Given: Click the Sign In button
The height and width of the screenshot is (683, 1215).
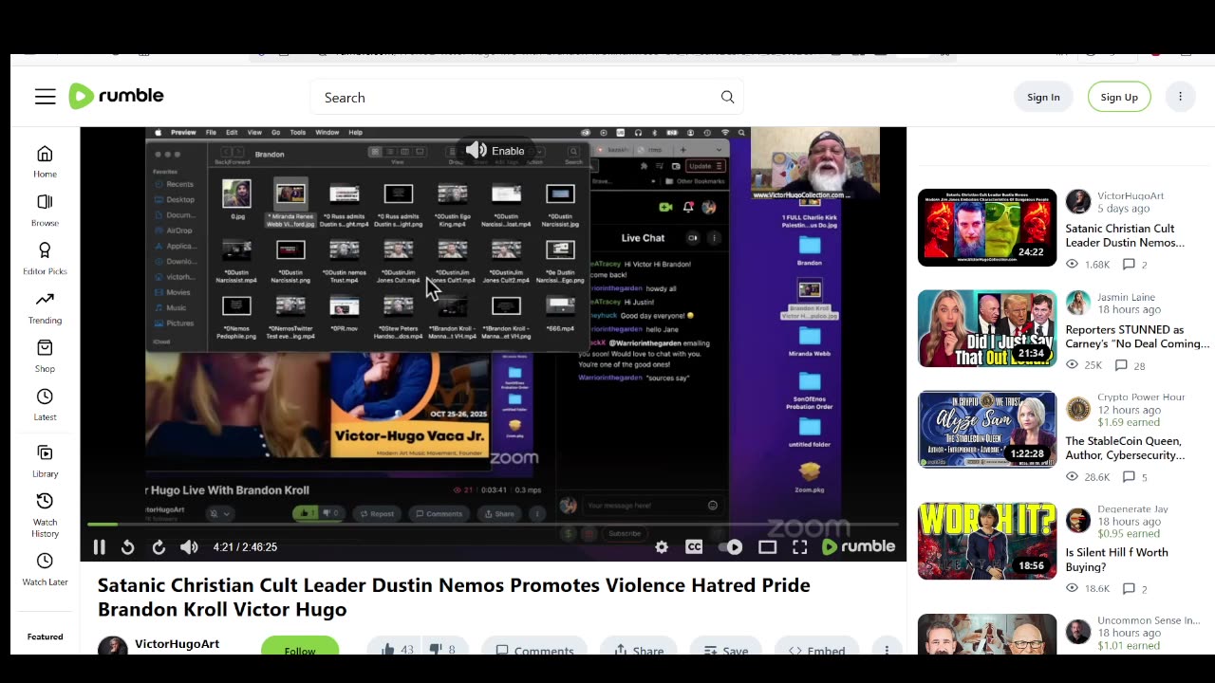Looking at the screenshot, I should (1043, 97).
